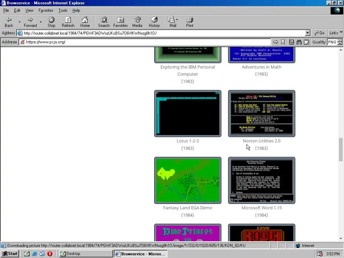344x258 pixels.
Task: Open the Lotus 1-2-3 link
Action: click(187, 141)
